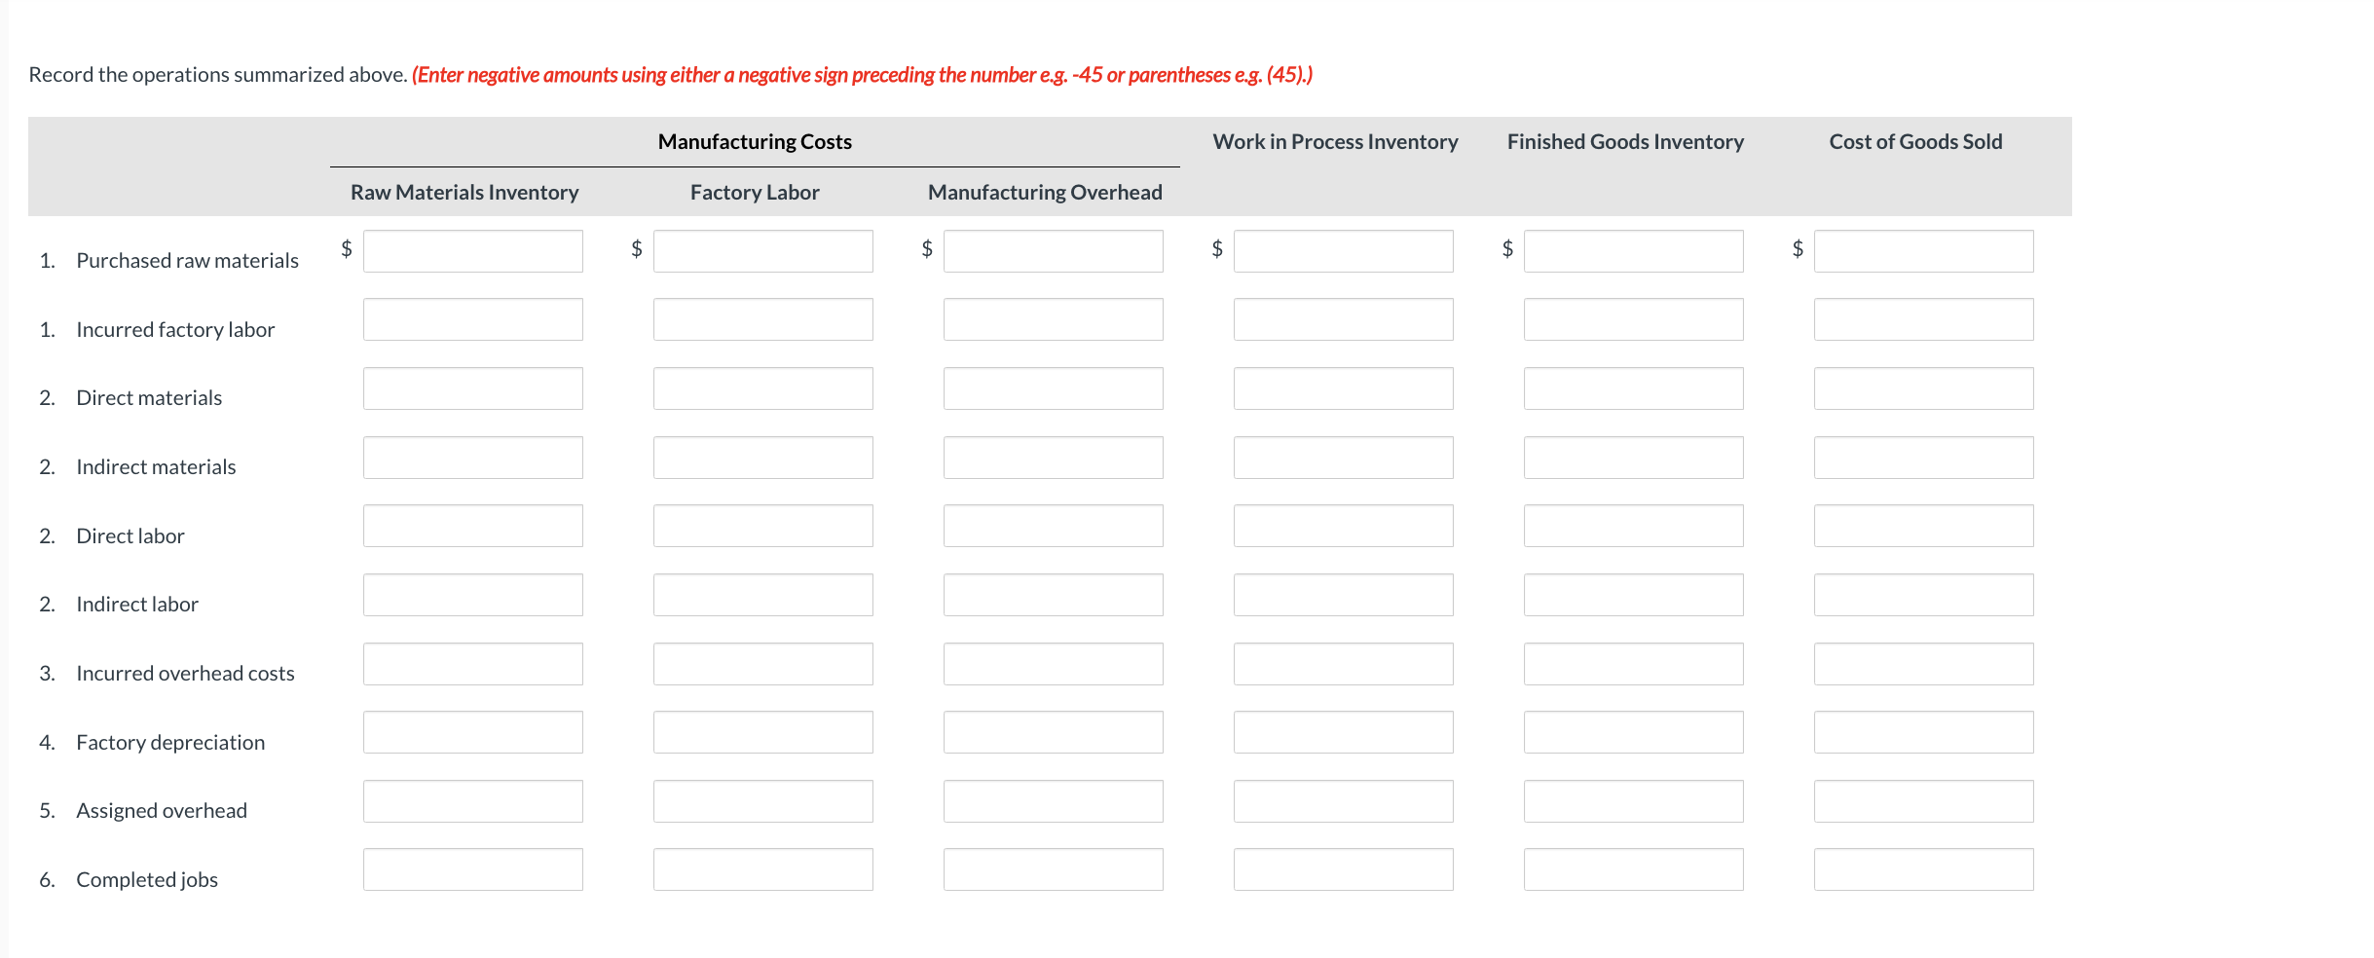Click the Manufacturing Overhead field for Indirect labor
Viewport: 2374px width, 958px height.
tap(1053, 595)
